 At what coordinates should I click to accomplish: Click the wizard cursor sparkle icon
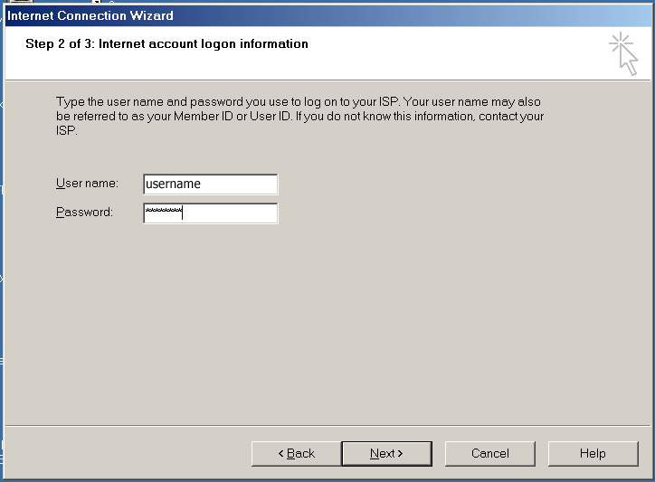pyautogui.click(x=623, y=52)
